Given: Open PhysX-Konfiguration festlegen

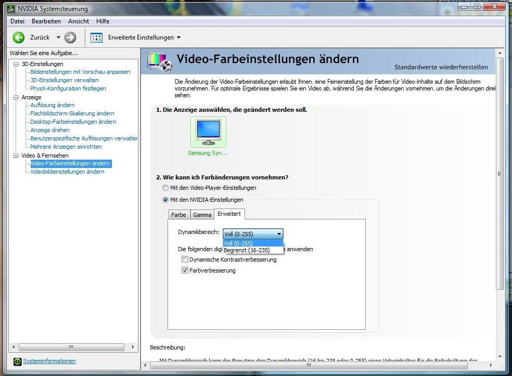Looking at the screenshot, I should pyautogui.click(x=68, y=88).
